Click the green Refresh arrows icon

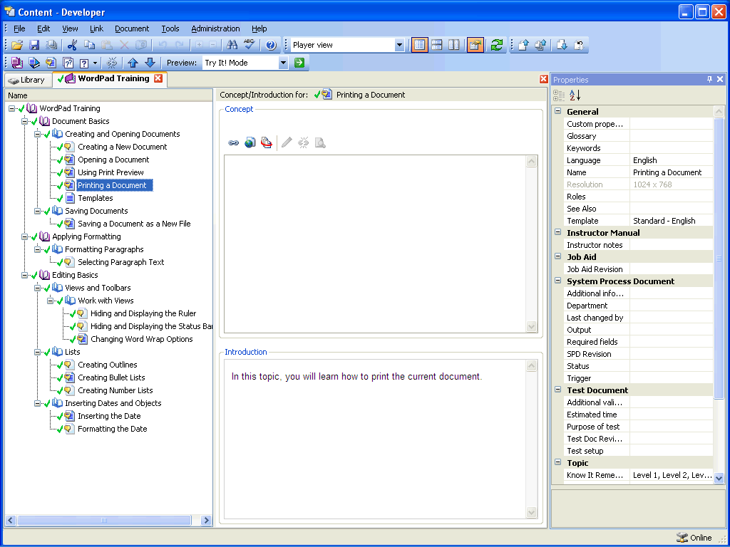click(497, 45)
